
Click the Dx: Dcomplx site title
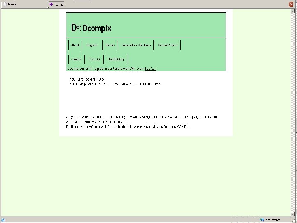pyautogui.click(x=91, y=28)
